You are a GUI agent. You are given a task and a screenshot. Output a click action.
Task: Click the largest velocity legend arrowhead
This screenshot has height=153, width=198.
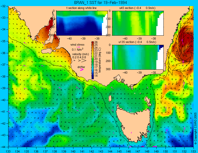click(x=84, y=61)
